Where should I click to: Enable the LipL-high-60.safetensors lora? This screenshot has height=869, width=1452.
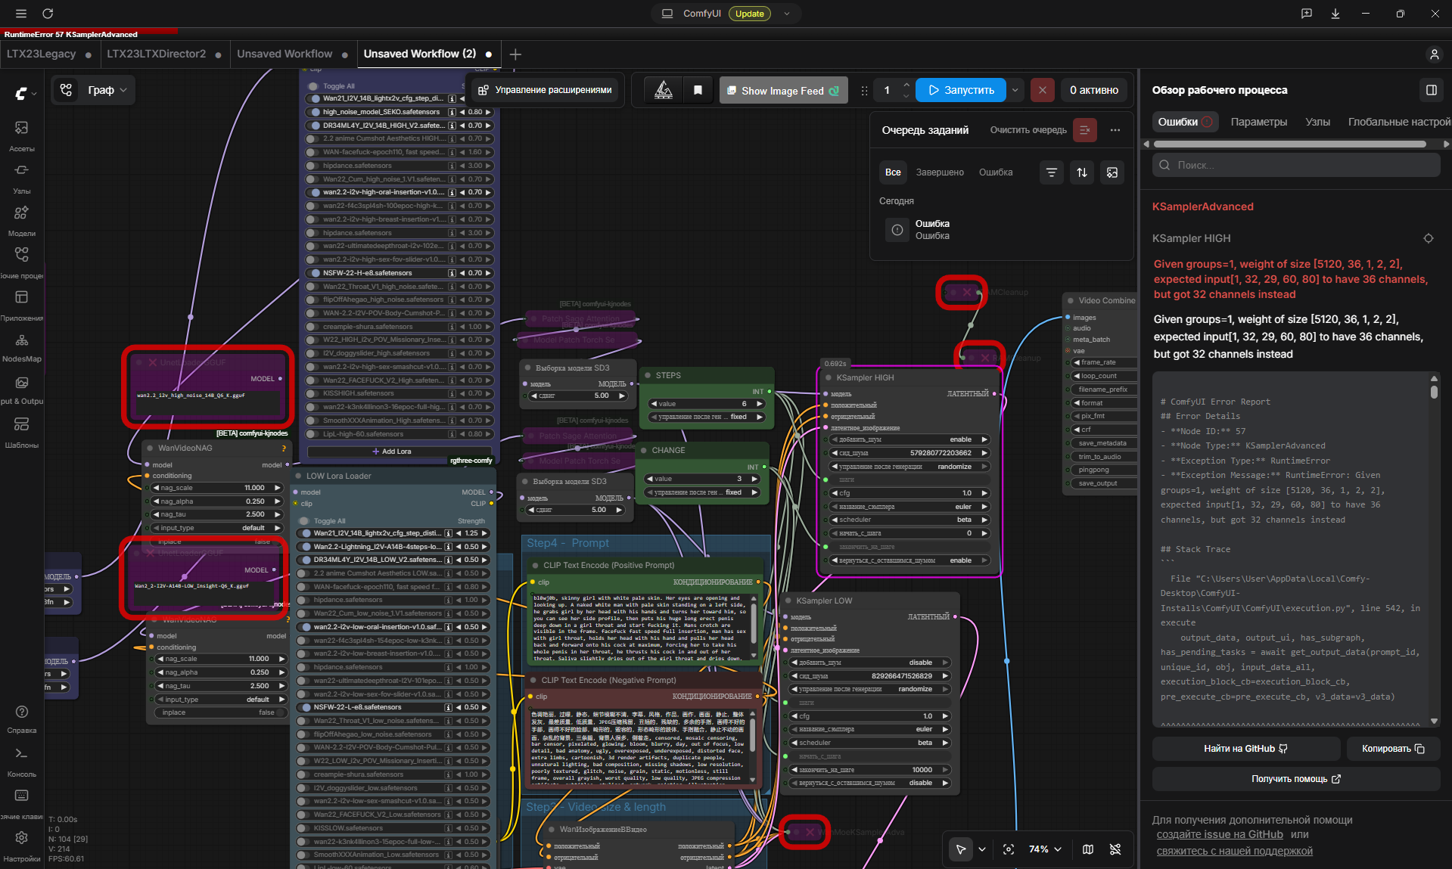tap(312, 434)
